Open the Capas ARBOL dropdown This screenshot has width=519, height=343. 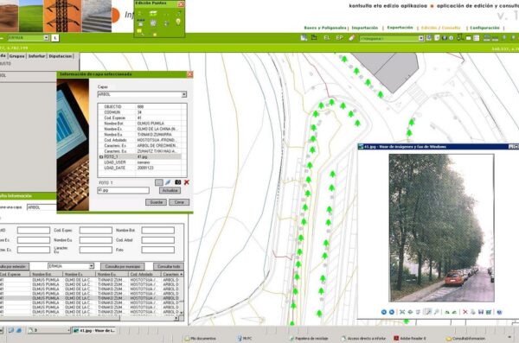click(x=183, y=94)
